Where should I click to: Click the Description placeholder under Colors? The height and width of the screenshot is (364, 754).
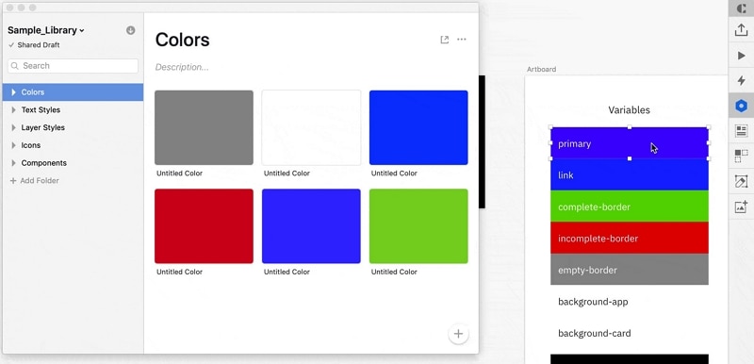point(182,67)
